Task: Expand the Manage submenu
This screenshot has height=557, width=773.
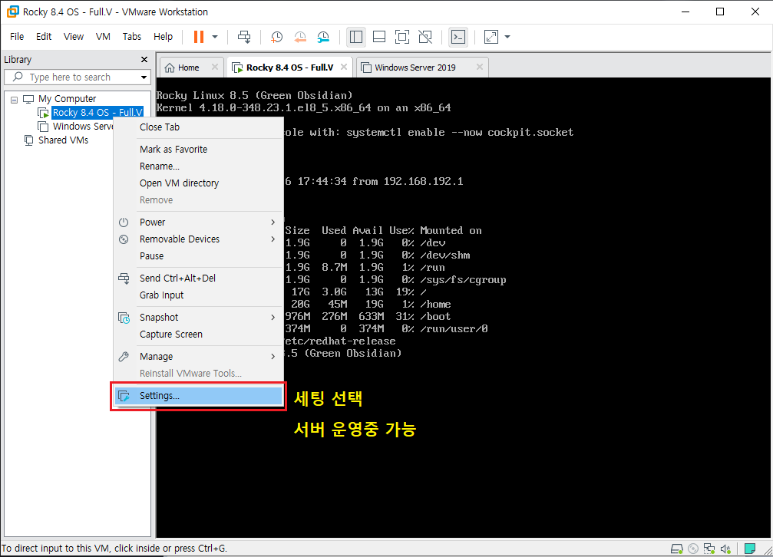Action: [x=199, y=357]
